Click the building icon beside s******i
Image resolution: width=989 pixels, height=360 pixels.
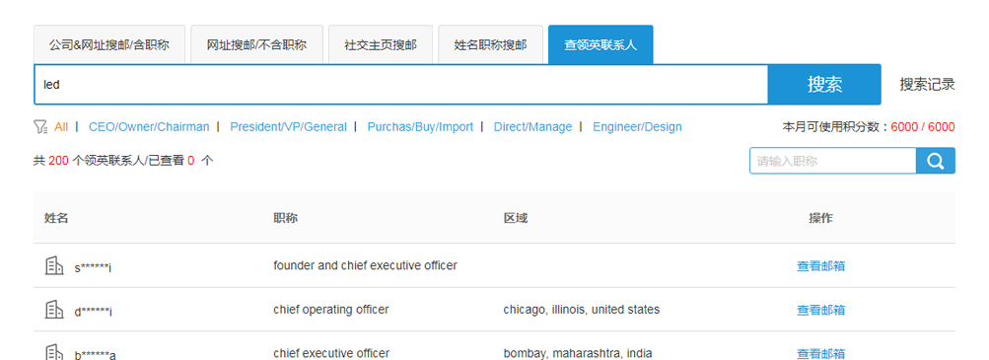[54, 266]
